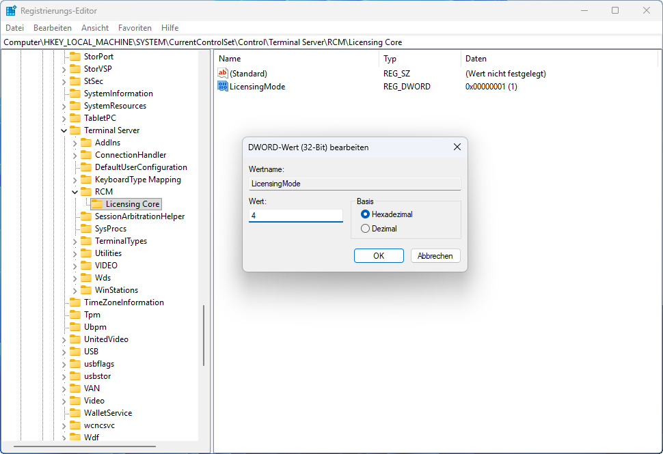Click the 0x00000001 (1) data cell

491,87
